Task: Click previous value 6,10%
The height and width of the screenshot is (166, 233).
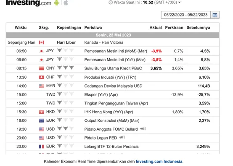Action: coord(204,77)
